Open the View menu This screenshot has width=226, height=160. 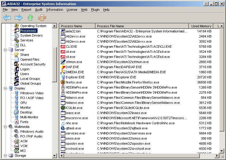point(14,10)
